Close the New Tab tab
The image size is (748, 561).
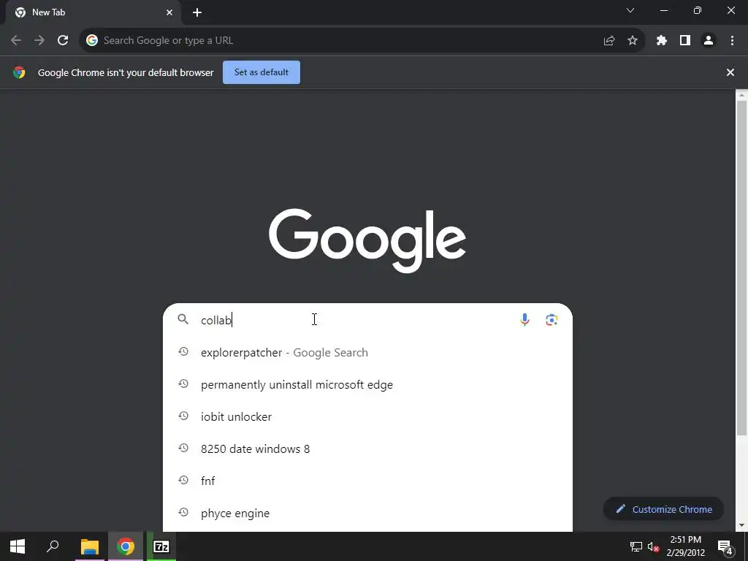tap(169, 13)
